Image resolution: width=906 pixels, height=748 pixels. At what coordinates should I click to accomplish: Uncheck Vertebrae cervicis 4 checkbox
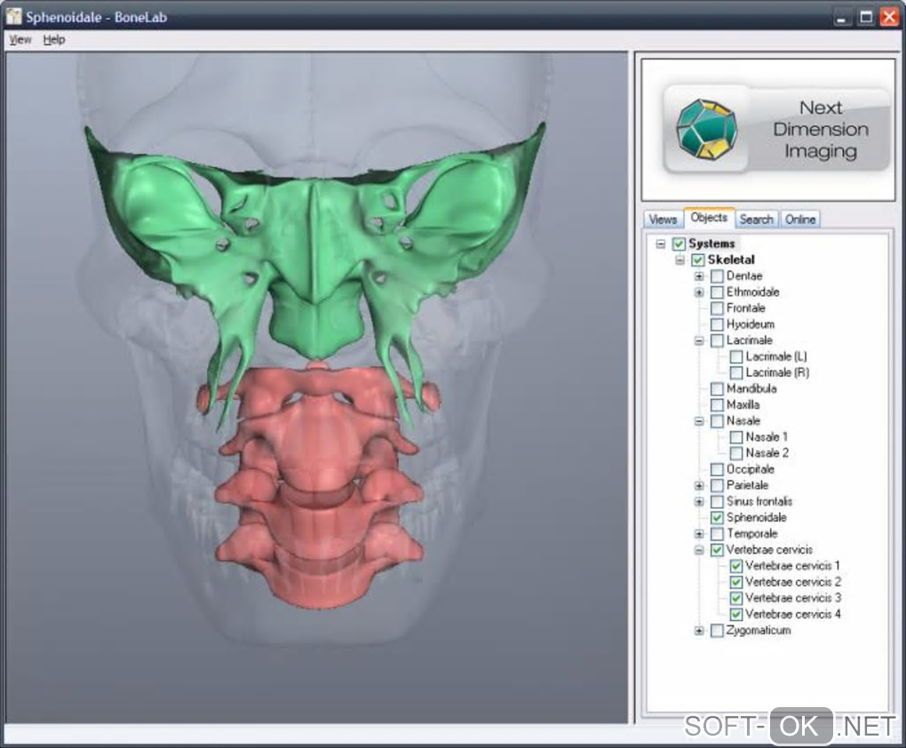tap(735, 615)
